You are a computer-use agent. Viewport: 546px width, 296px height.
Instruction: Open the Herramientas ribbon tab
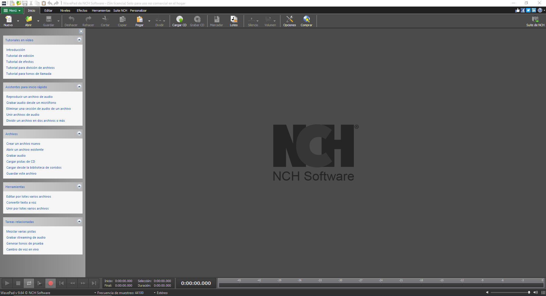pyautogui.click(x=101, y=11)
